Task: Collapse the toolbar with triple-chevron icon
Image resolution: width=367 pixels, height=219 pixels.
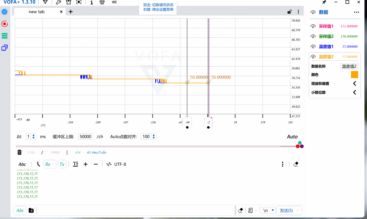Action: (114, 2)
